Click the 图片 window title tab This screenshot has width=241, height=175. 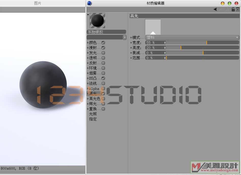coord(37,3)
